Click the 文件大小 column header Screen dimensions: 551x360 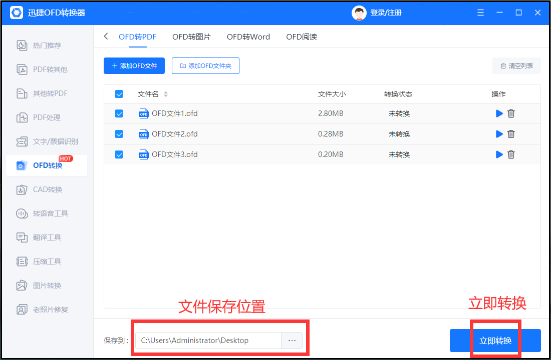point(332,94)
